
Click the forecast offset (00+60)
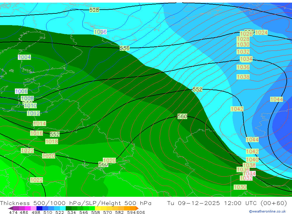[274, 203]
